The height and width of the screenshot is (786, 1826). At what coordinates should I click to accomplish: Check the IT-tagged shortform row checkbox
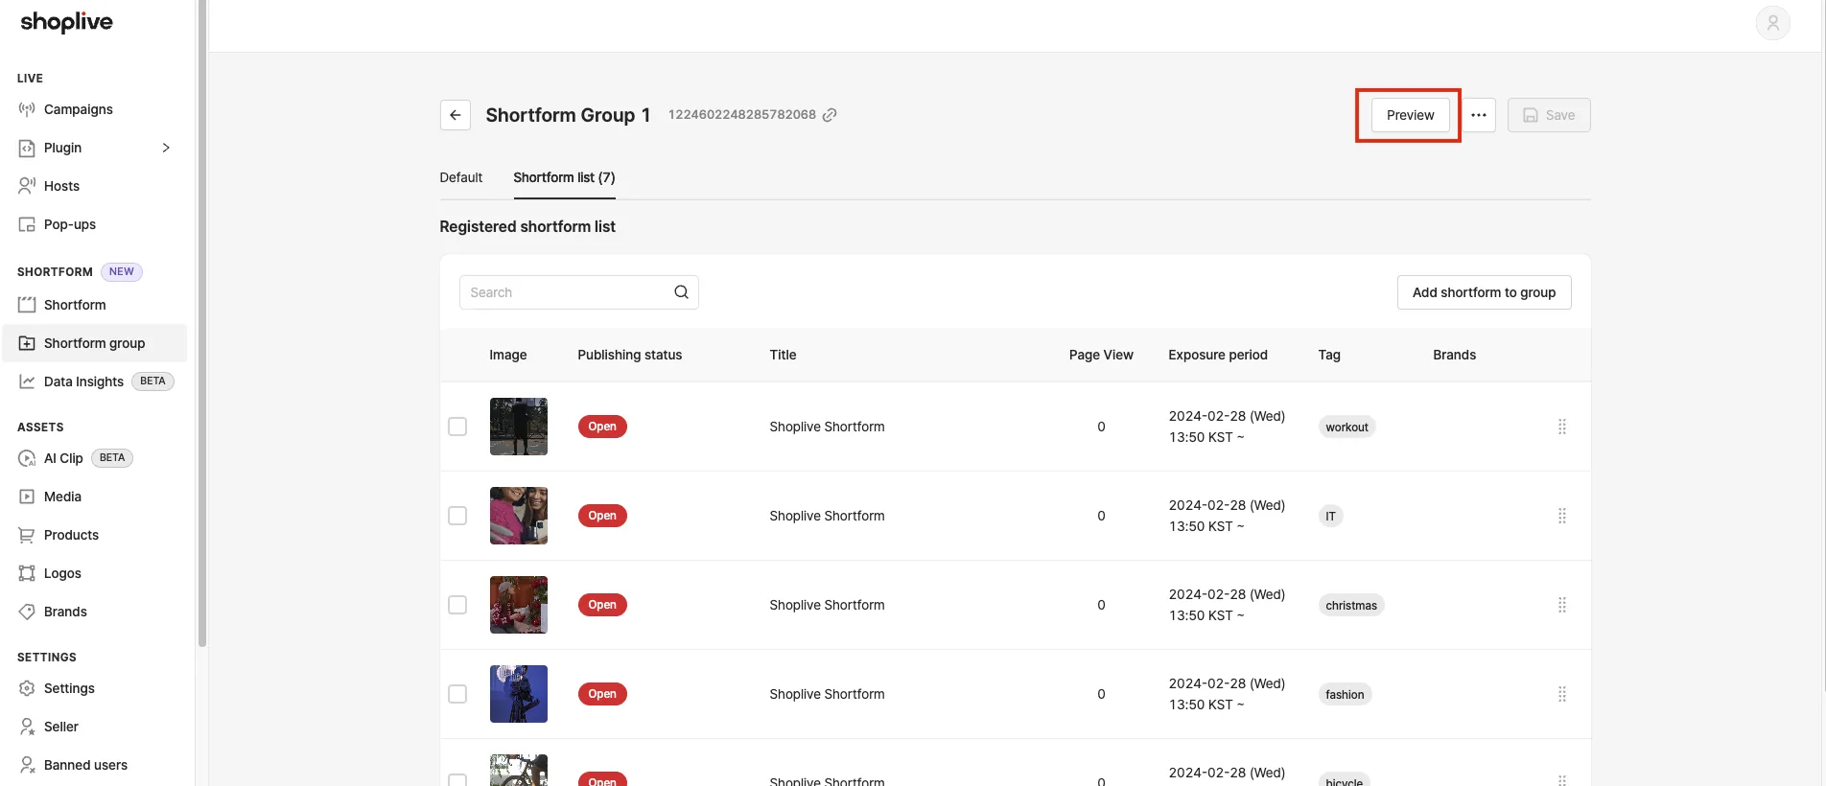457,516
